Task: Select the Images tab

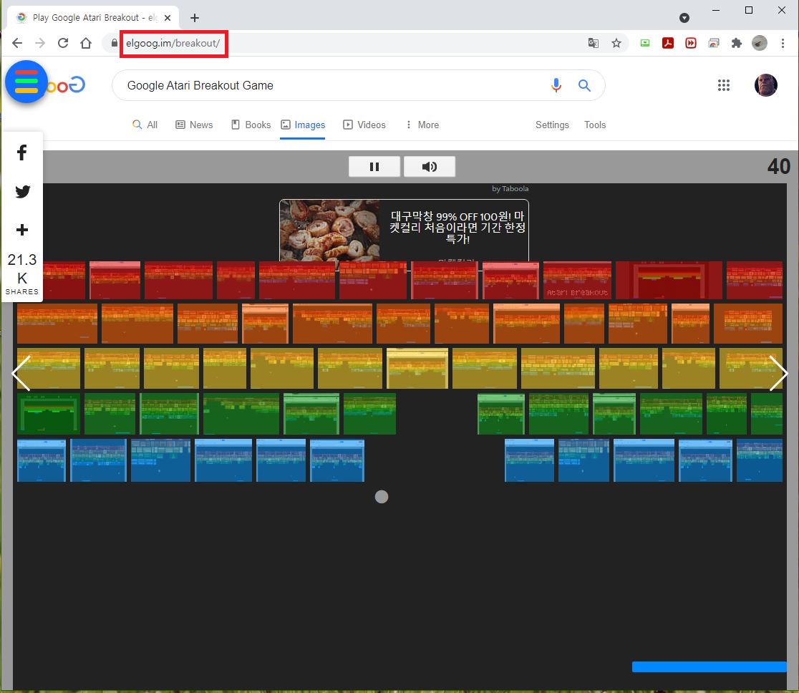Action: pos(303,125)
